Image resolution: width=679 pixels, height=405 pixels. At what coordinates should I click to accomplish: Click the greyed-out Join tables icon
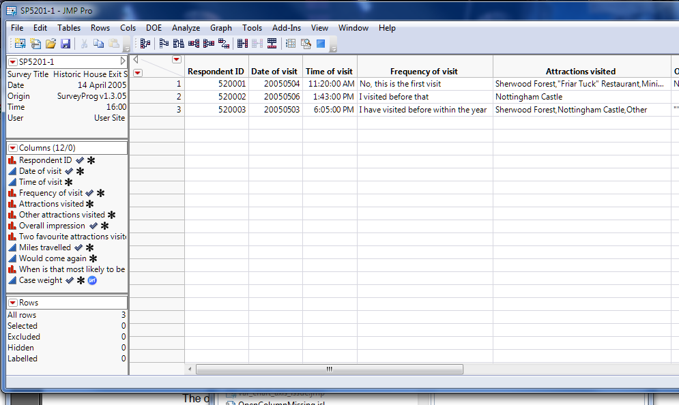tap(257, 43)
